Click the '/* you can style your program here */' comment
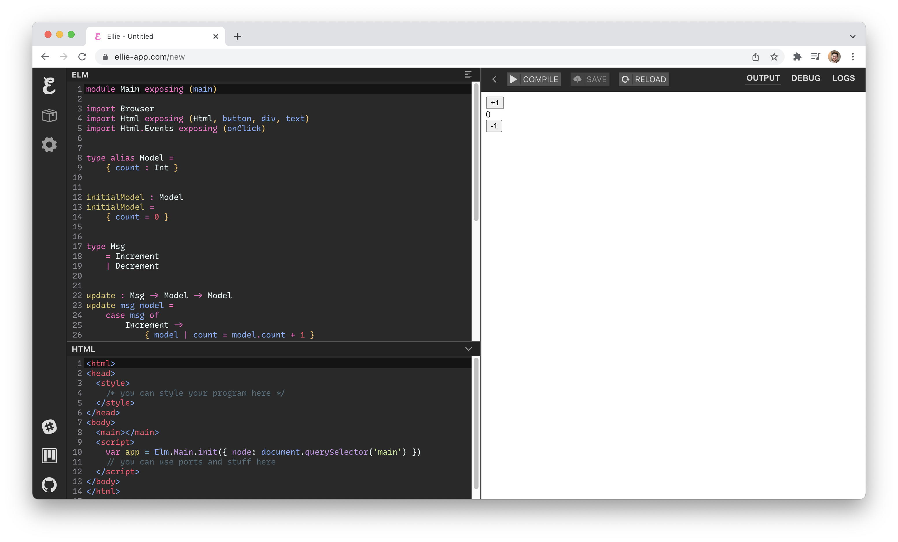 [195, 393]
